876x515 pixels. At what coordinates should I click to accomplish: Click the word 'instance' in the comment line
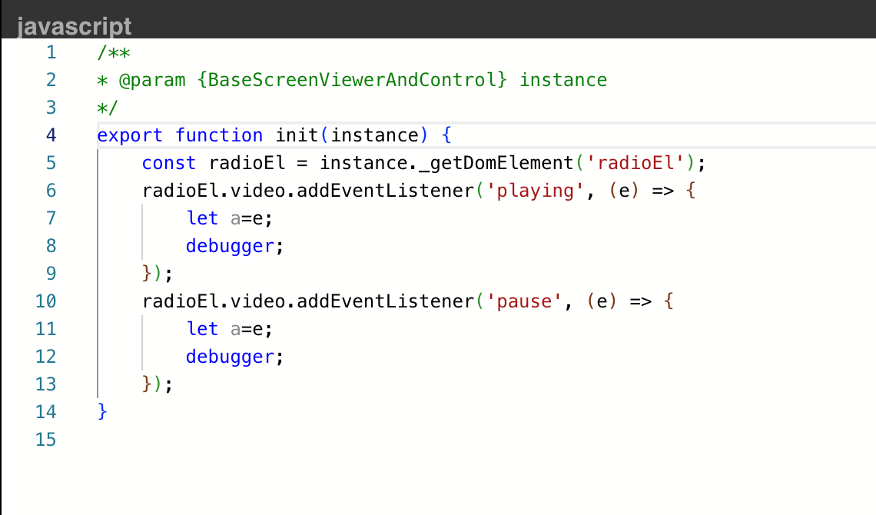pyautogui.click(x=563, y=80)
